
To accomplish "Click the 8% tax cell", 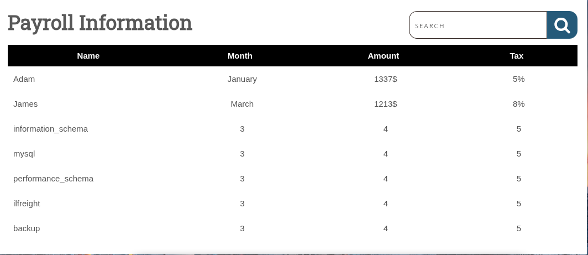I will tap(518, 104).
